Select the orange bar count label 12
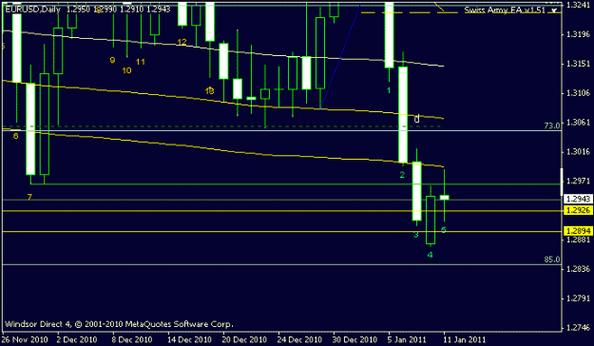Image resolution: width=594 pixels, height=346 pixels. [182, 42]
